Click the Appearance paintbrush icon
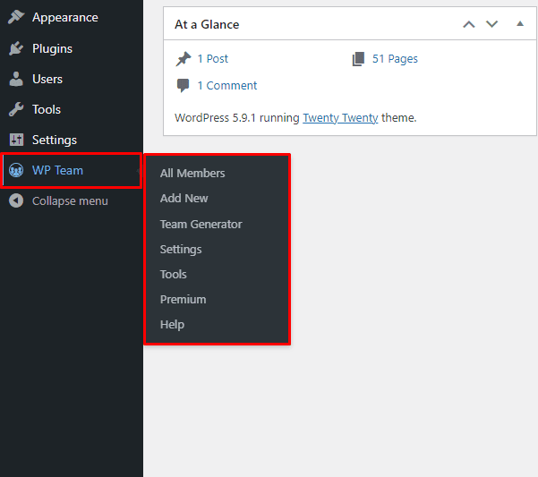 (x=15, y=18)
